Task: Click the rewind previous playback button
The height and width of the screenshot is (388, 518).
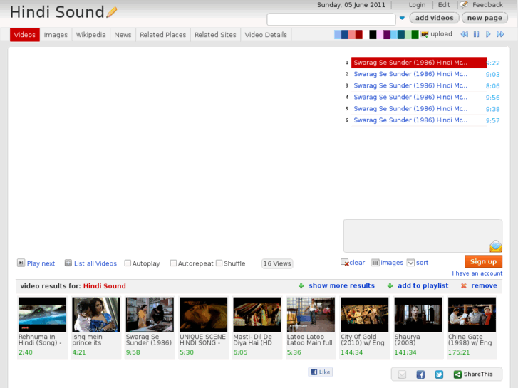Action: click(464, 34)
